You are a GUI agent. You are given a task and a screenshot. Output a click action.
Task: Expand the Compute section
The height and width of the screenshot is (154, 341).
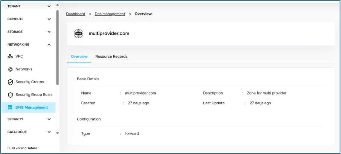[x=49, y=19]
